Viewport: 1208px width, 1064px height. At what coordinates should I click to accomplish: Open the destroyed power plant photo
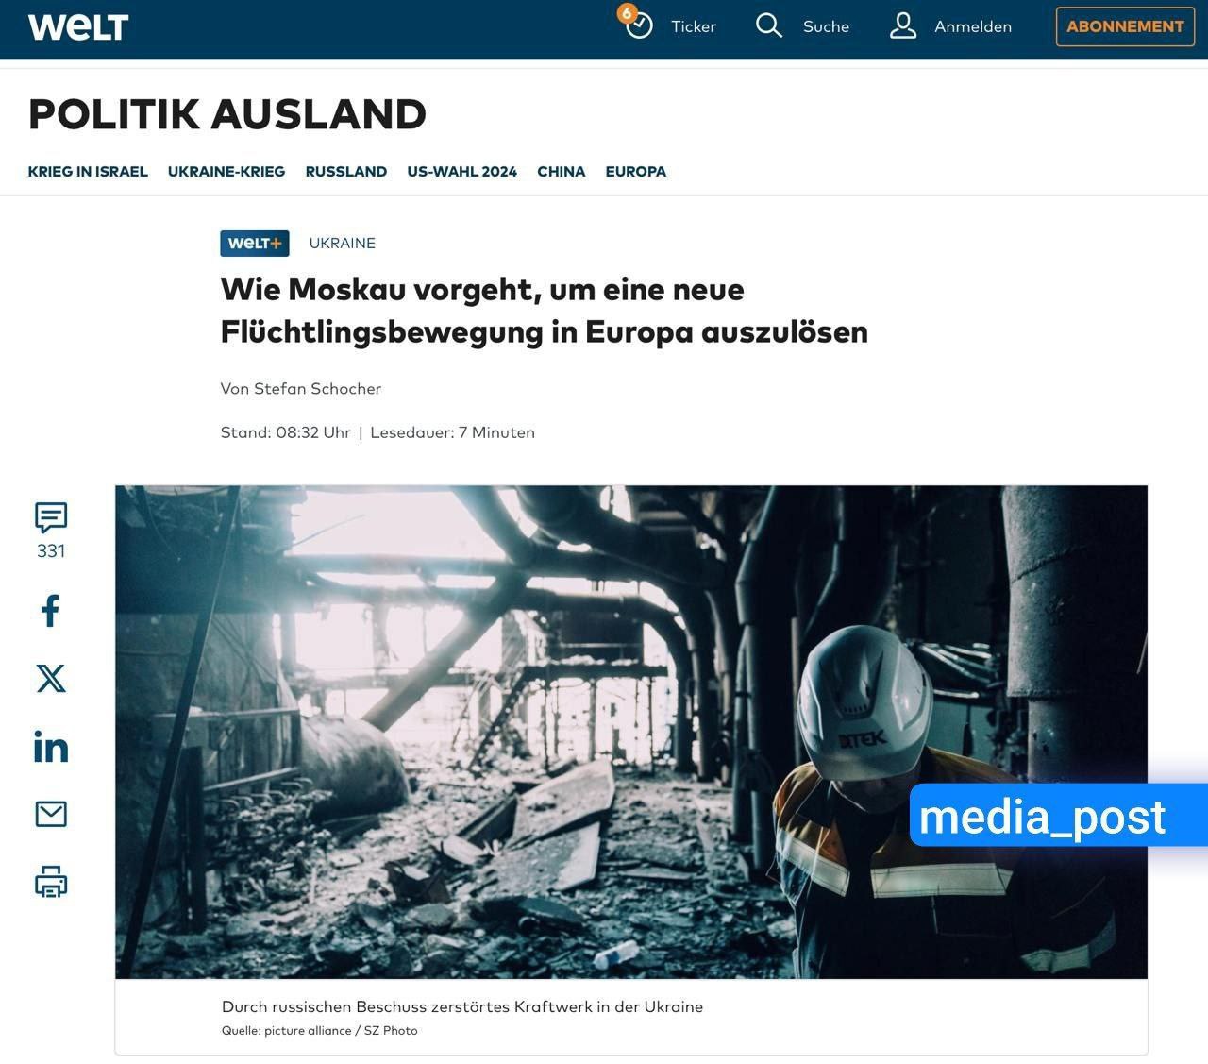coord(566,732)
